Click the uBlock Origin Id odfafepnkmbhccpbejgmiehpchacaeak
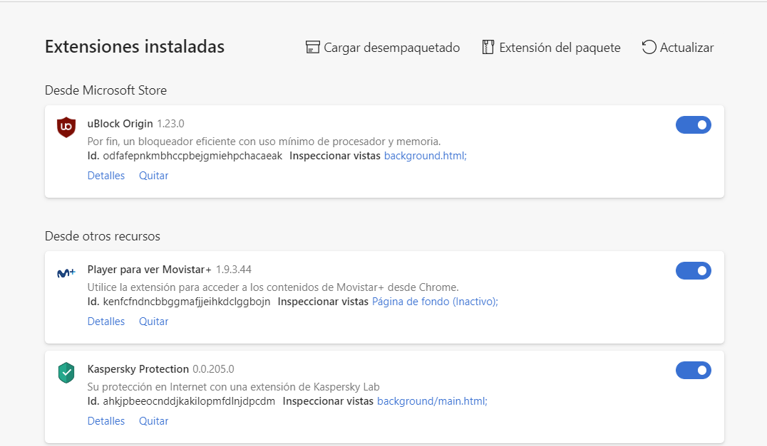Viewport: 767px width, 446px height. (192, 156)
